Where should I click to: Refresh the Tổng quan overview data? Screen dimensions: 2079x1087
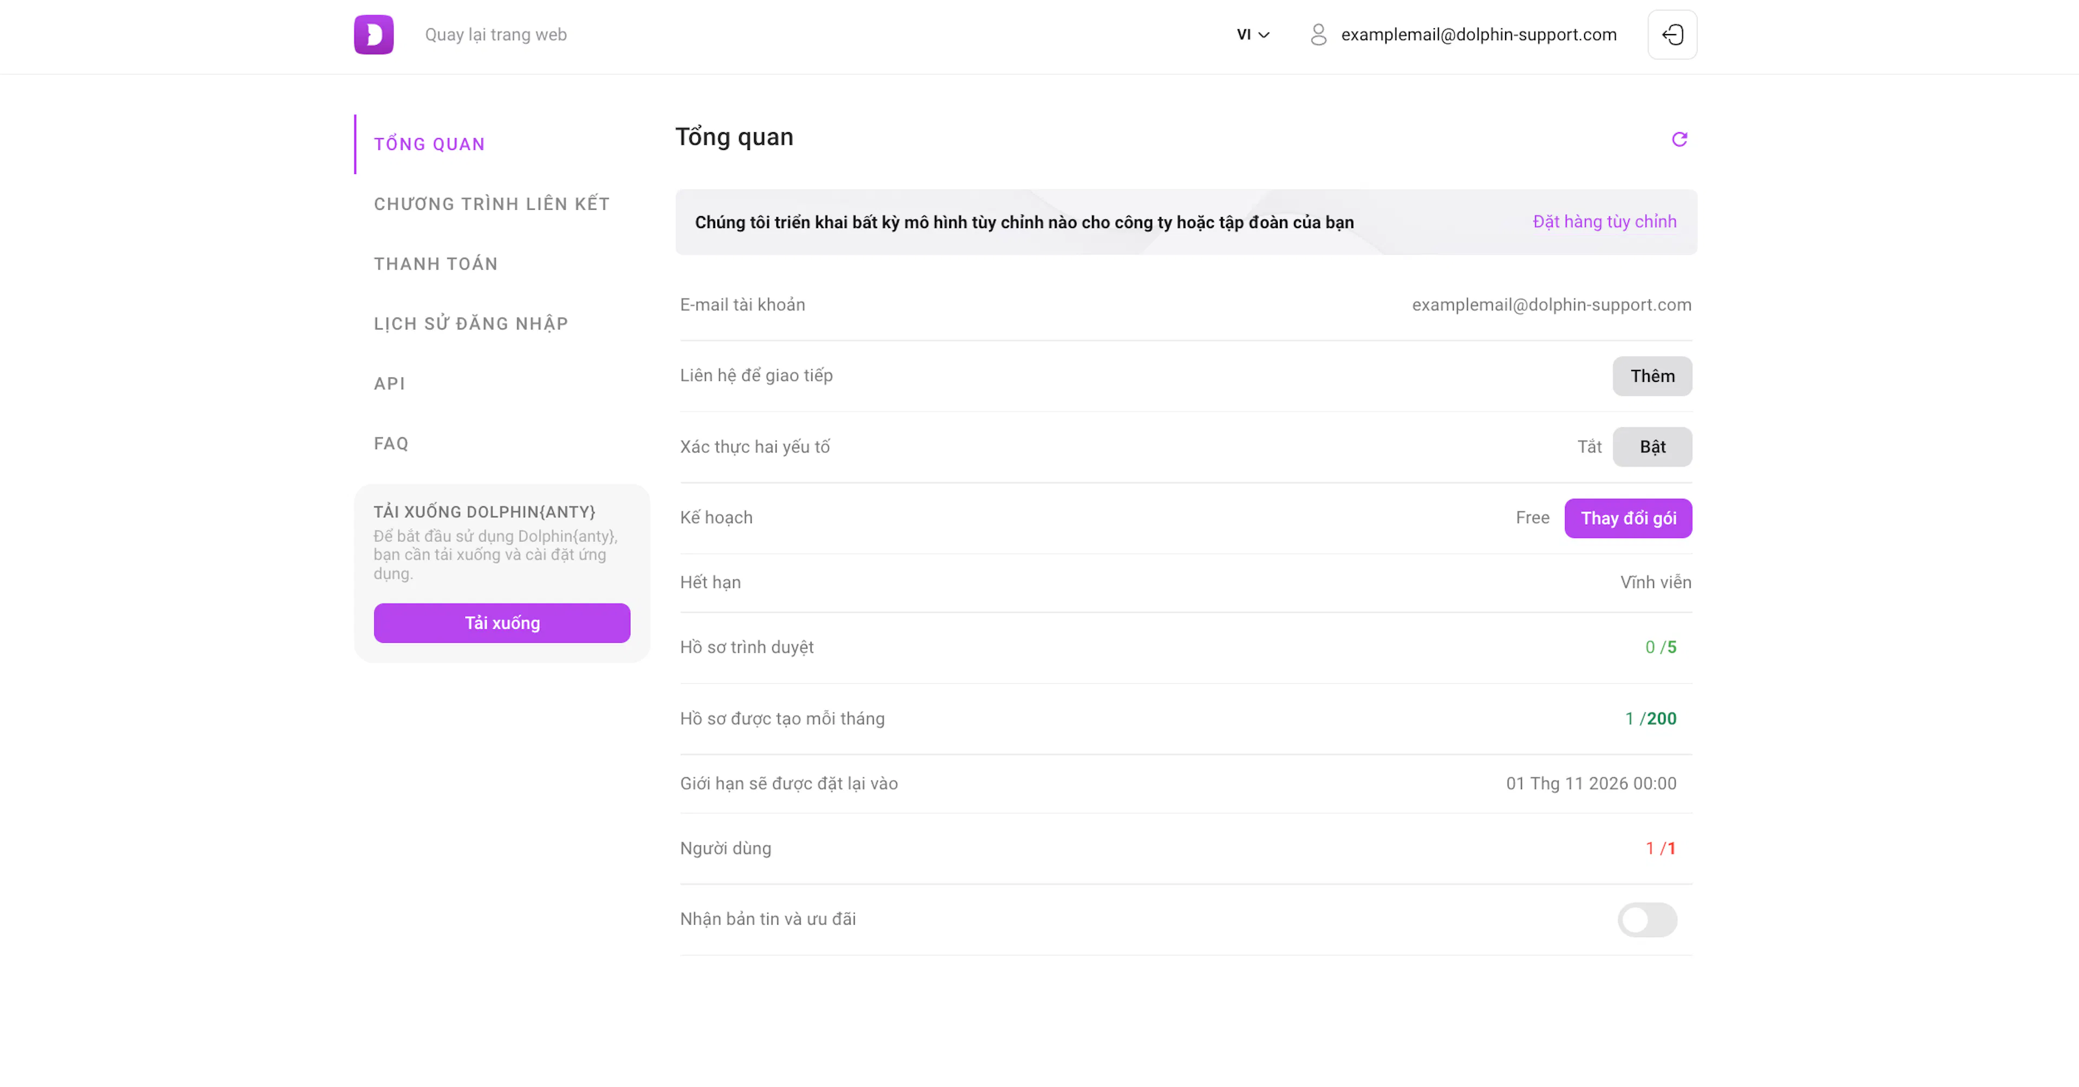(1679, 139)
